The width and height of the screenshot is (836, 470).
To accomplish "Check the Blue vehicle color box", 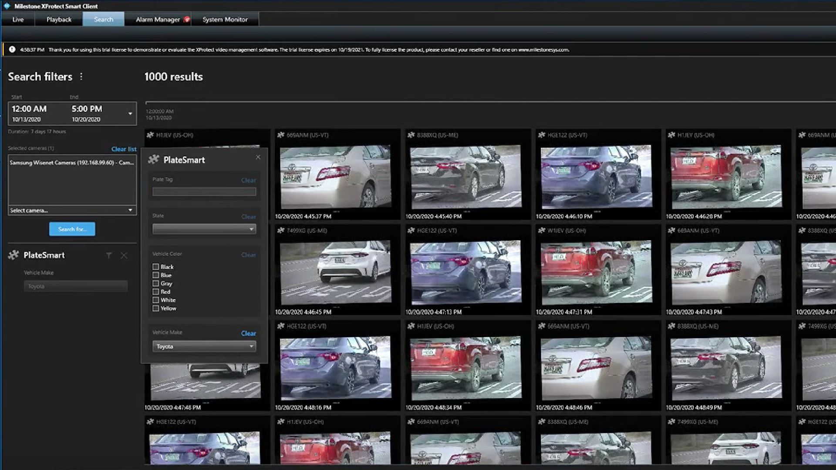I will [155, 275].
